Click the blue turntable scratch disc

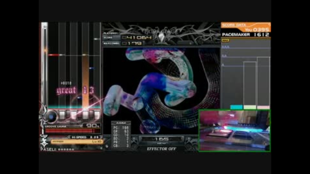point(51,116)
